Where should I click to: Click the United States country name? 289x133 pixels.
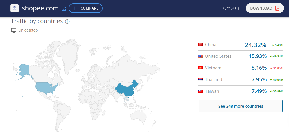tap(218, 56)
